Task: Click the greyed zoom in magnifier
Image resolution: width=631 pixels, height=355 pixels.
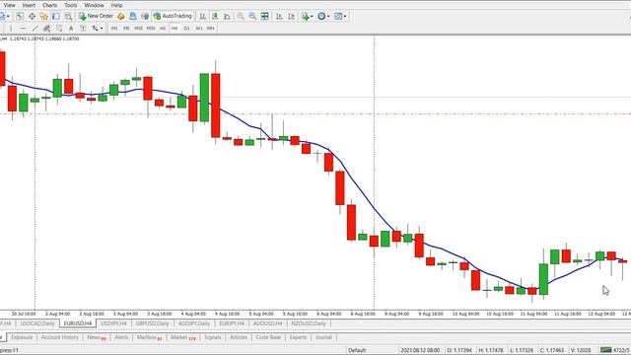Action: point(241,16)
